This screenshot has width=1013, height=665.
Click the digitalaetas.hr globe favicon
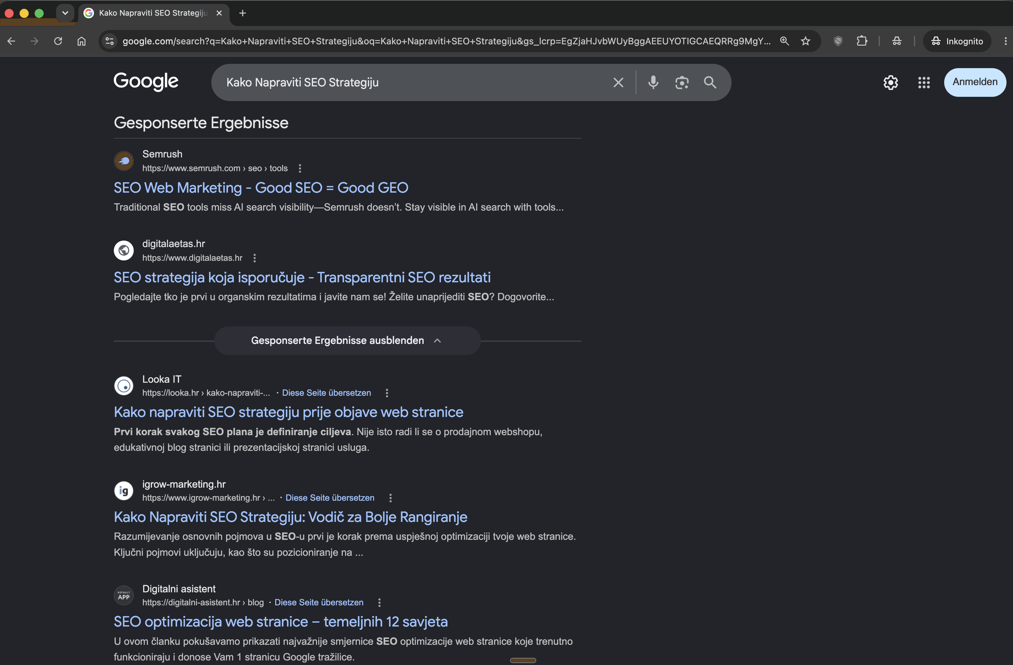tap(124, 251)
